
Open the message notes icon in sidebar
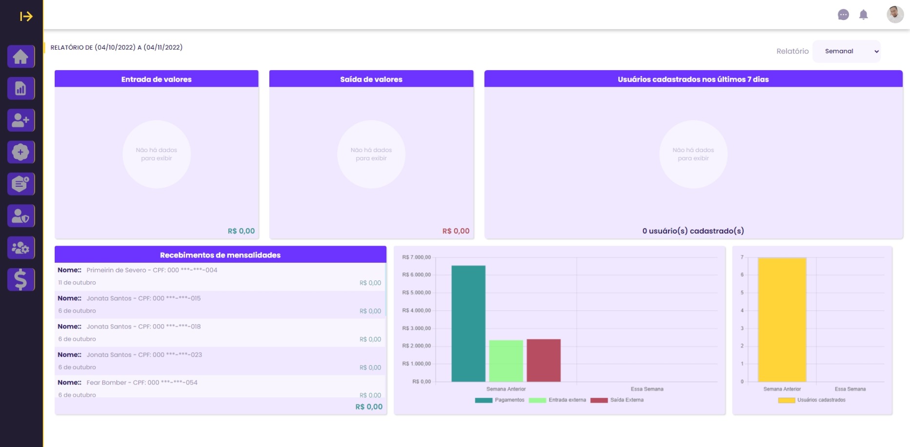[x=21, y=184]
